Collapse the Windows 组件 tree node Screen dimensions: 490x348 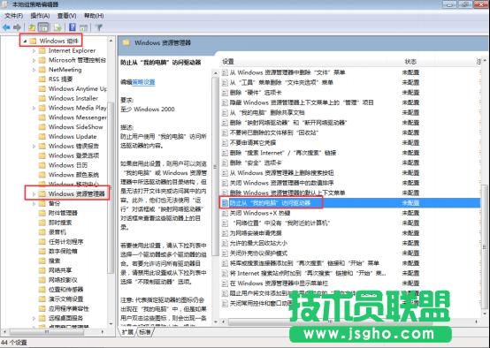pos(25,41)
